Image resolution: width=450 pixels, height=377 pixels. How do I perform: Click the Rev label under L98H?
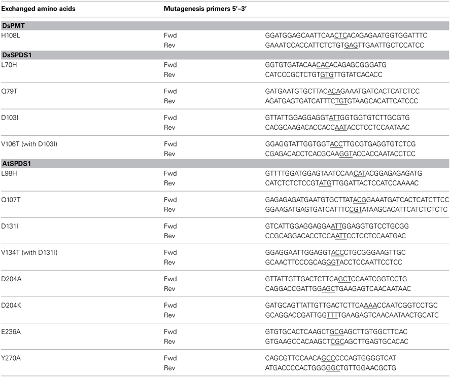click(x=169, y=183)
